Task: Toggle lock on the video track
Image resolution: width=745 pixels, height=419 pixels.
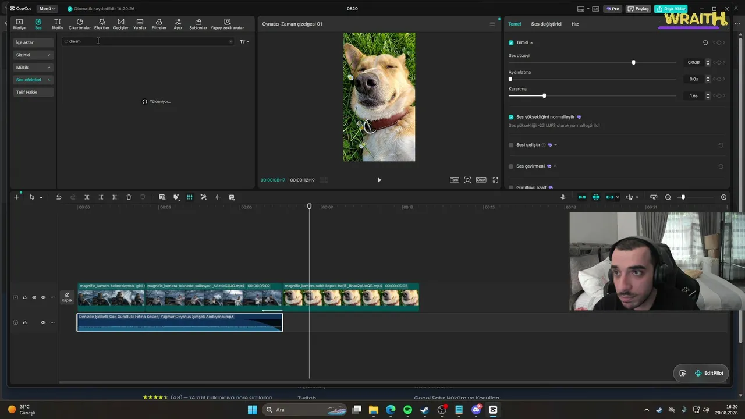Action: [x=24, y=297]
